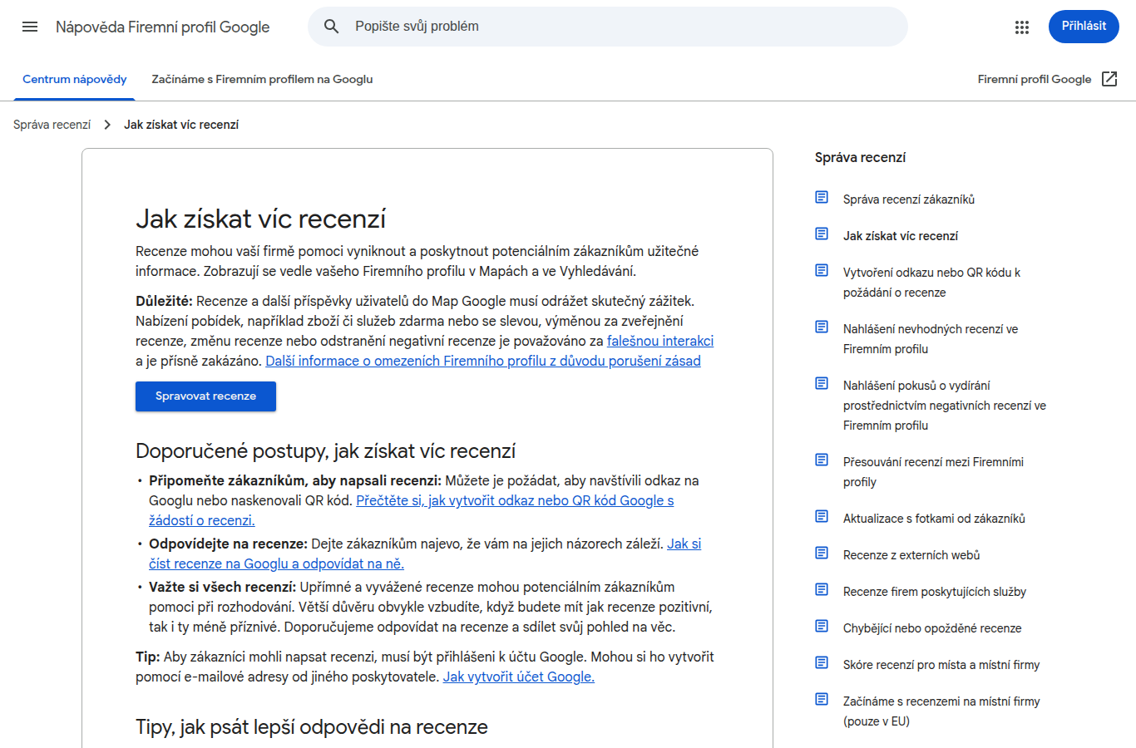Click Tipy, jak psát lepší odpovědi heading
The image size is (1136, 748).
click(312, 727)
